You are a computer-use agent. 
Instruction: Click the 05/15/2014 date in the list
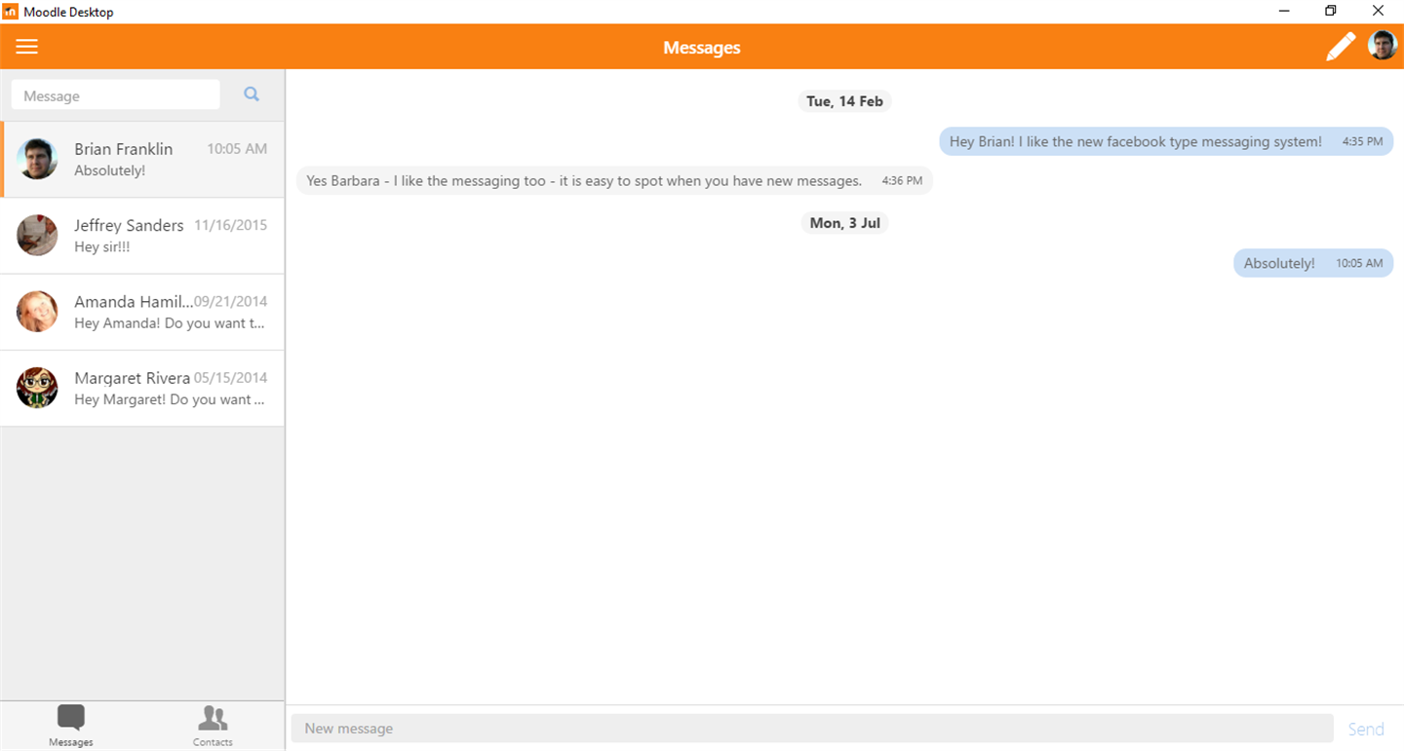(x=230, y=378)
